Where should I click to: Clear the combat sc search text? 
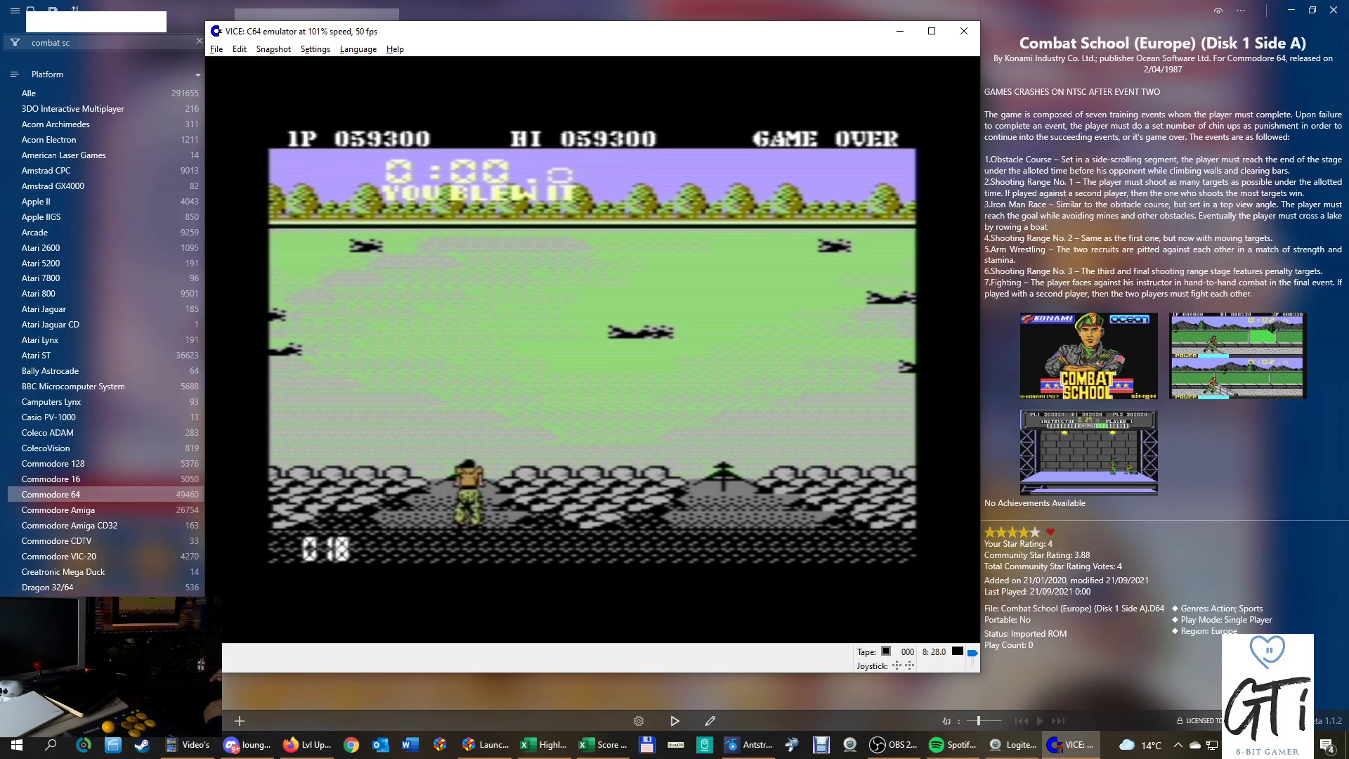199,42
